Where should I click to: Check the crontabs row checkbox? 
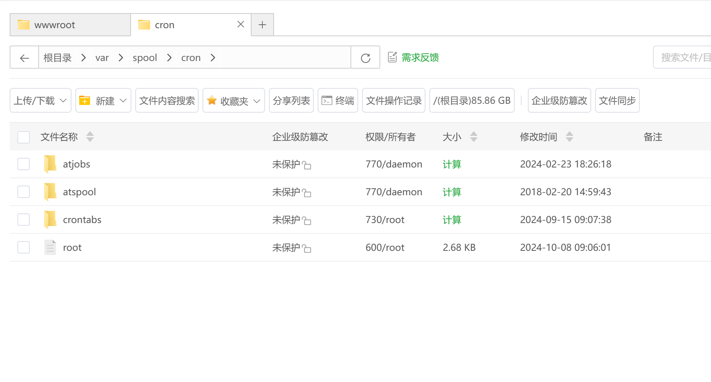tap(24, 220)
